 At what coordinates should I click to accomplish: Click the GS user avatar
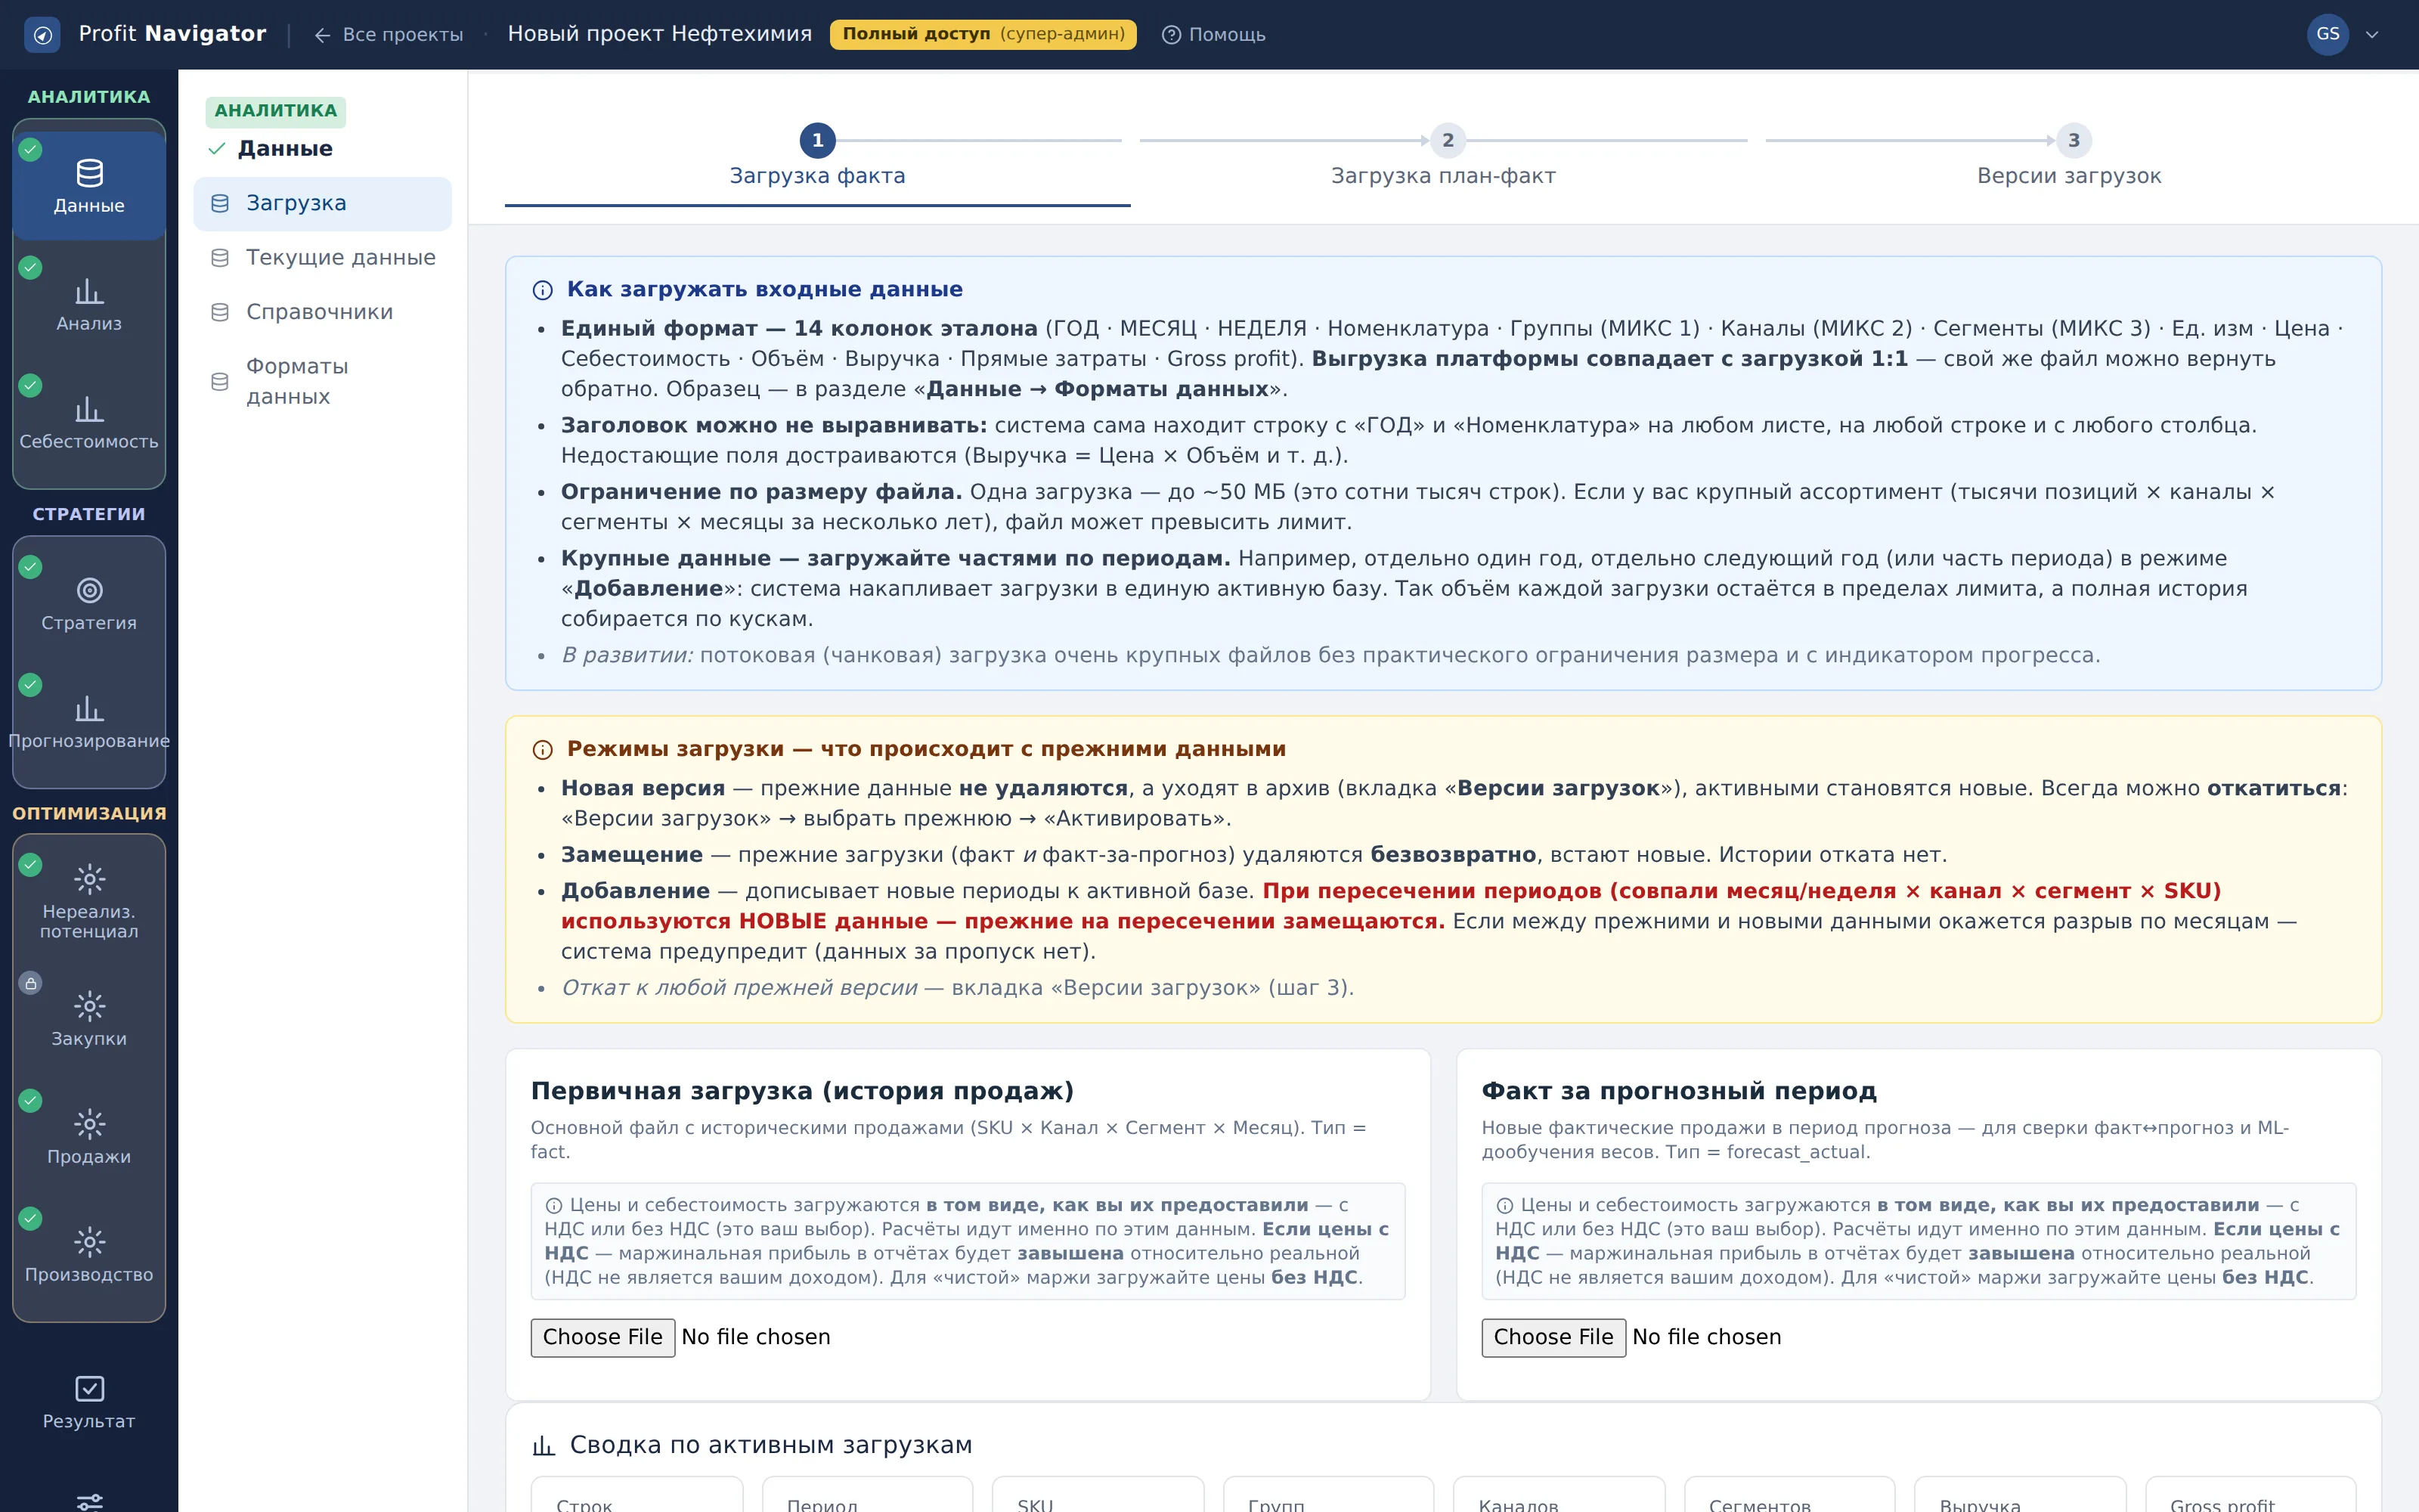coord(2327,34)
